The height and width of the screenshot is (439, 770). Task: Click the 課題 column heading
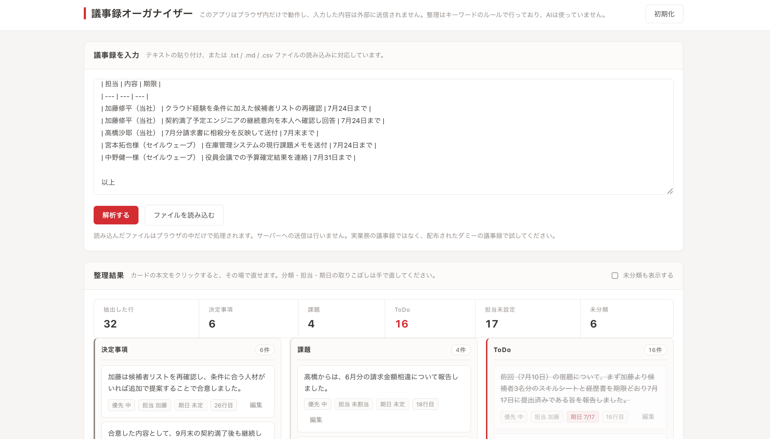click(x=304, y=350)
